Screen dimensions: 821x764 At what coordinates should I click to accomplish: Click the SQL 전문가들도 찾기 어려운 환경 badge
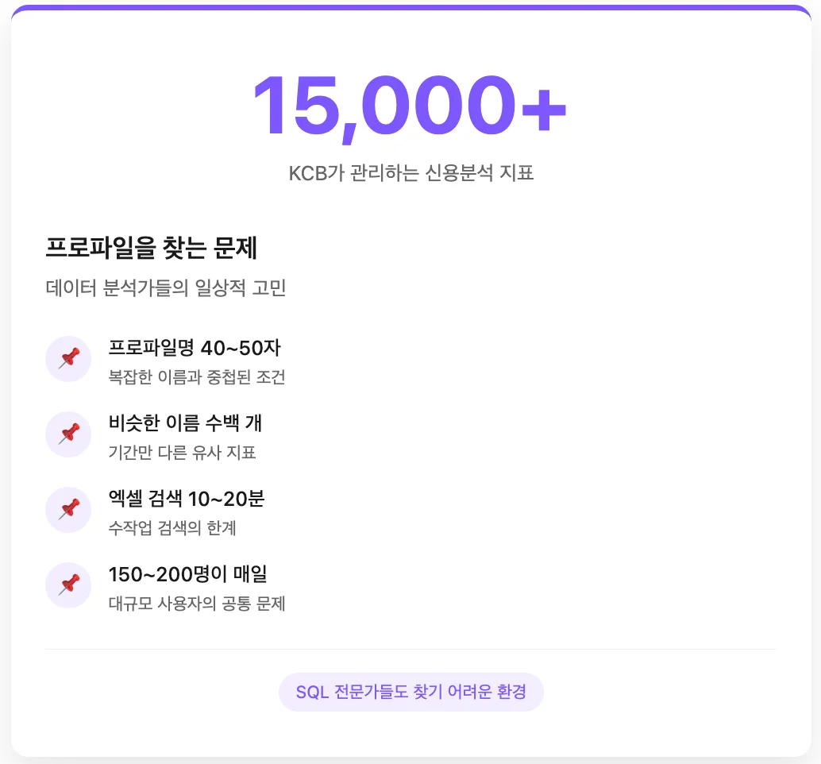[x=410, y=692]
